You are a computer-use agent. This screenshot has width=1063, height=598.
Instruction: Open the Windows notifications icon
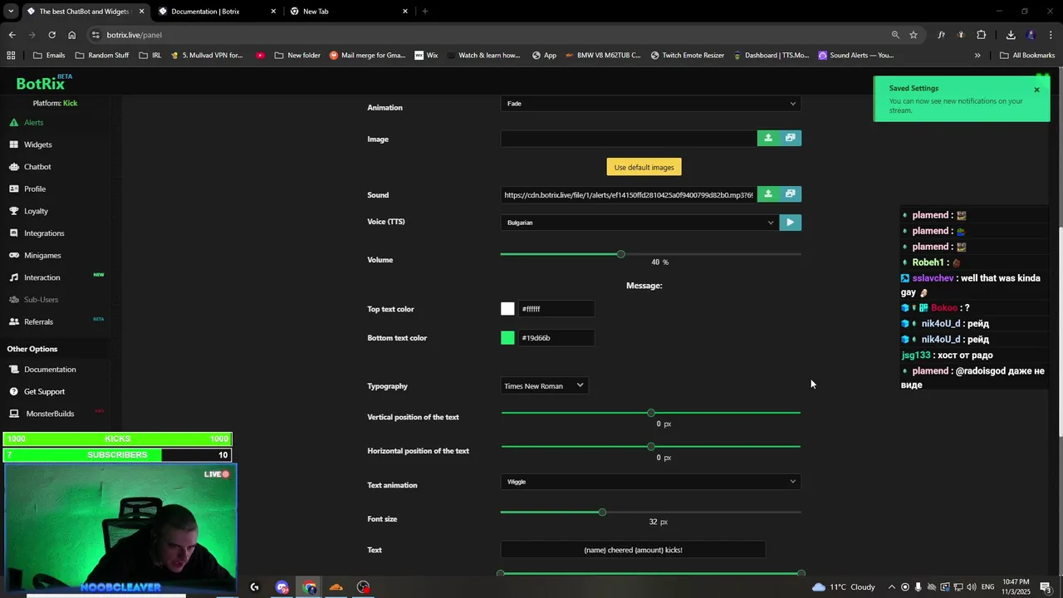pyautogui.click(x=1046, y=587)
